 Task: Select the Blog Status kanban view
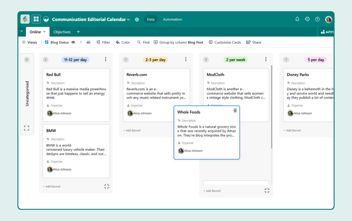[x=57, y=42]
